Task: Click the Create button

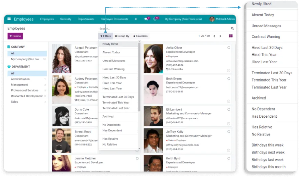Action: (x=15, y=36)
